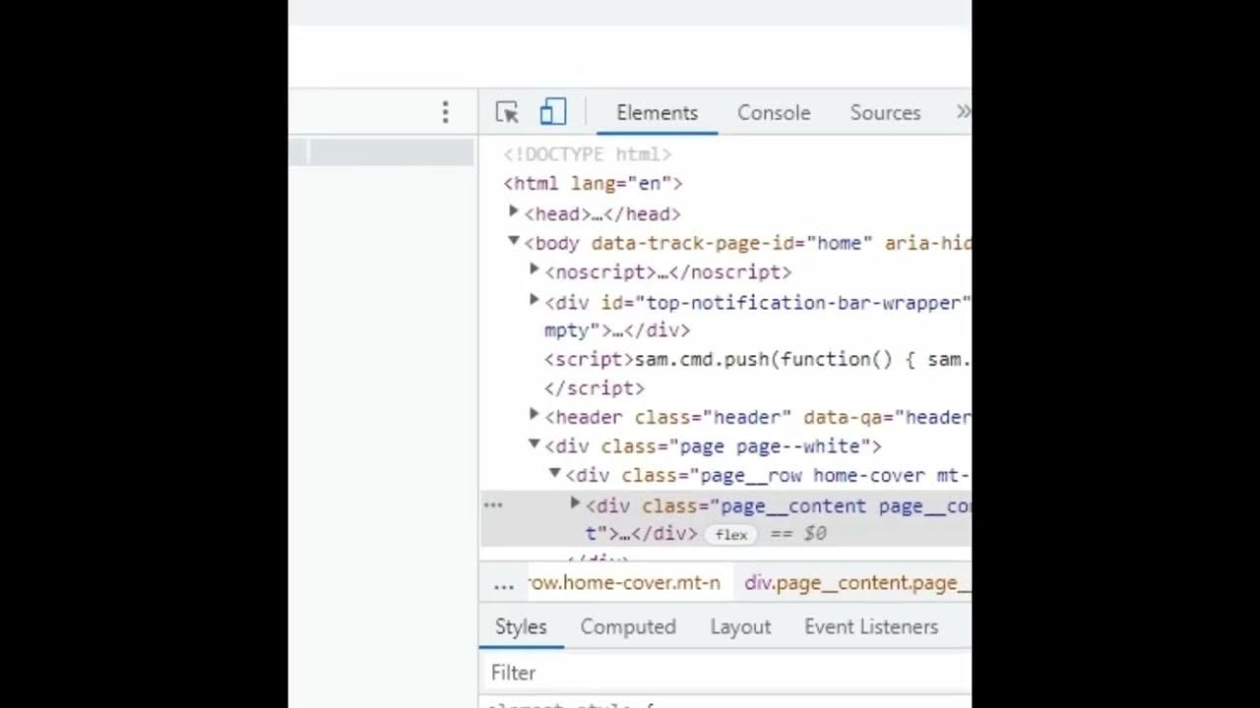Expand the head element node

[x=513, y=211]
